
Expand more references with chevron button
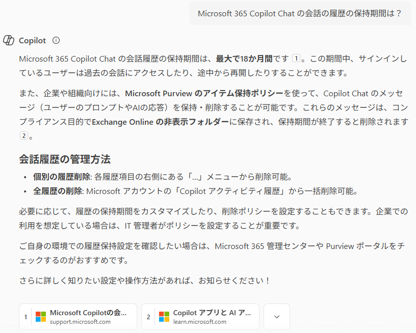(277, 317)
